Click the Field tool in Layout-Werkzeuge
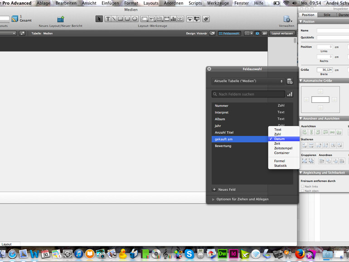The height and width of the screenshot is (262, 349). click(x=190, y=19)
